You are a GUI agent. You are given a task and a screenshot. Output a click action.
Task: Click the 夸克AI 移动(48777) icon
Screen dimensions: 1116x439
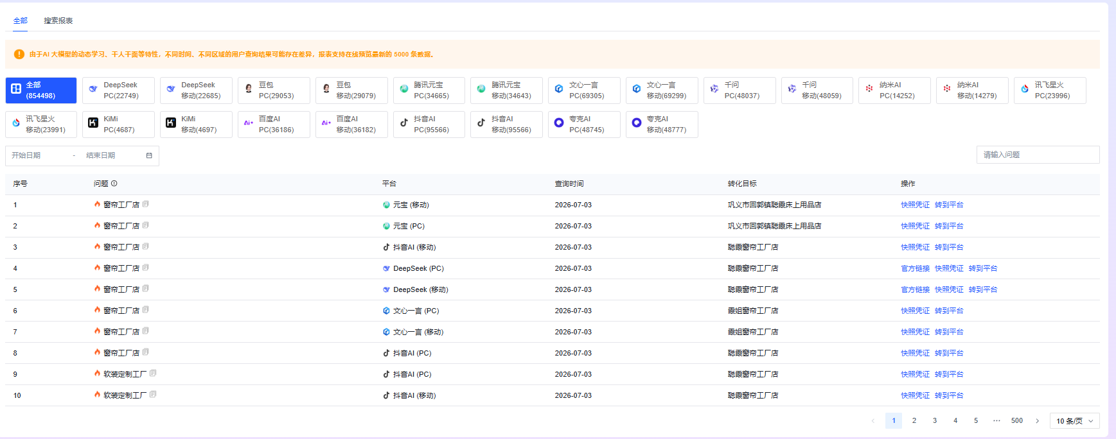coord(637,123)
